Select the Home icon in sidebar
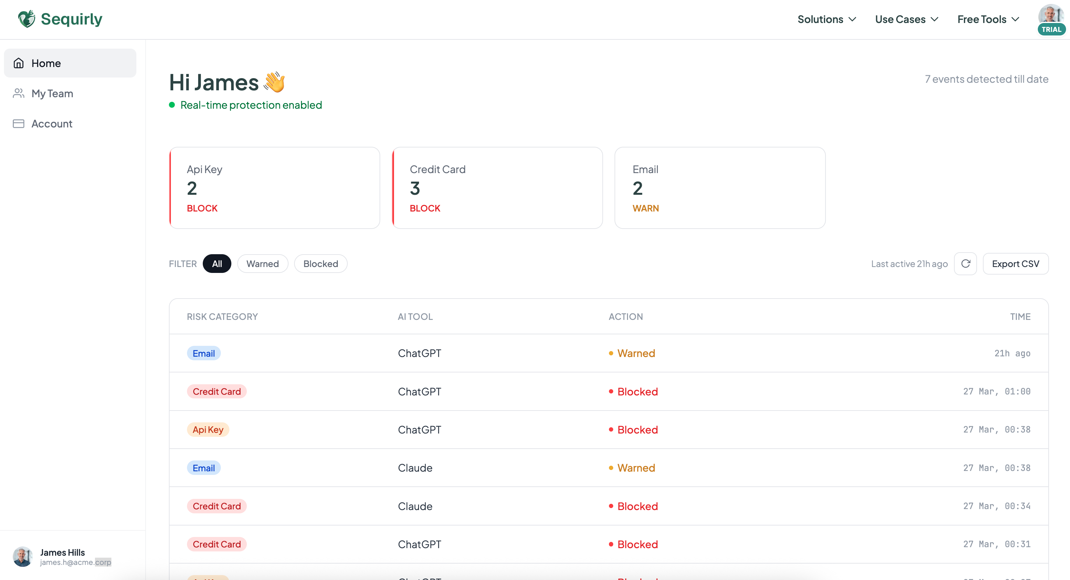This screenshot has height=580, width=1070. (19, 63)
